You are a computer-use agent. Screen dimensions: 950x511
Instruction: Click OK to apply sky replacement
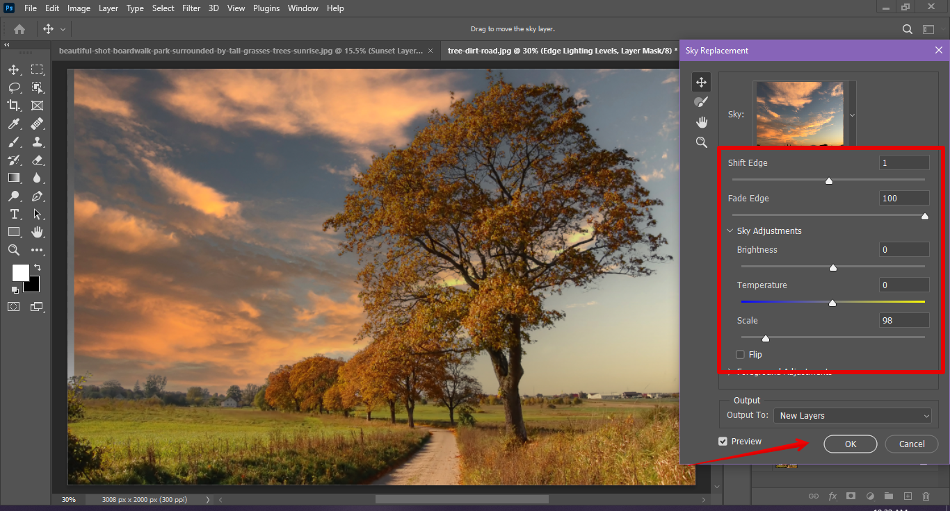[851, 444]
